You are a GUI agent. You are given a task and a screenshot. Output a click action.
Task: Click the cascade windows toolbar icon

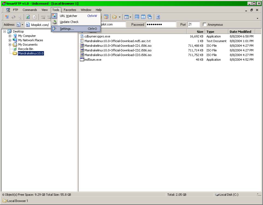pos(149,17)
